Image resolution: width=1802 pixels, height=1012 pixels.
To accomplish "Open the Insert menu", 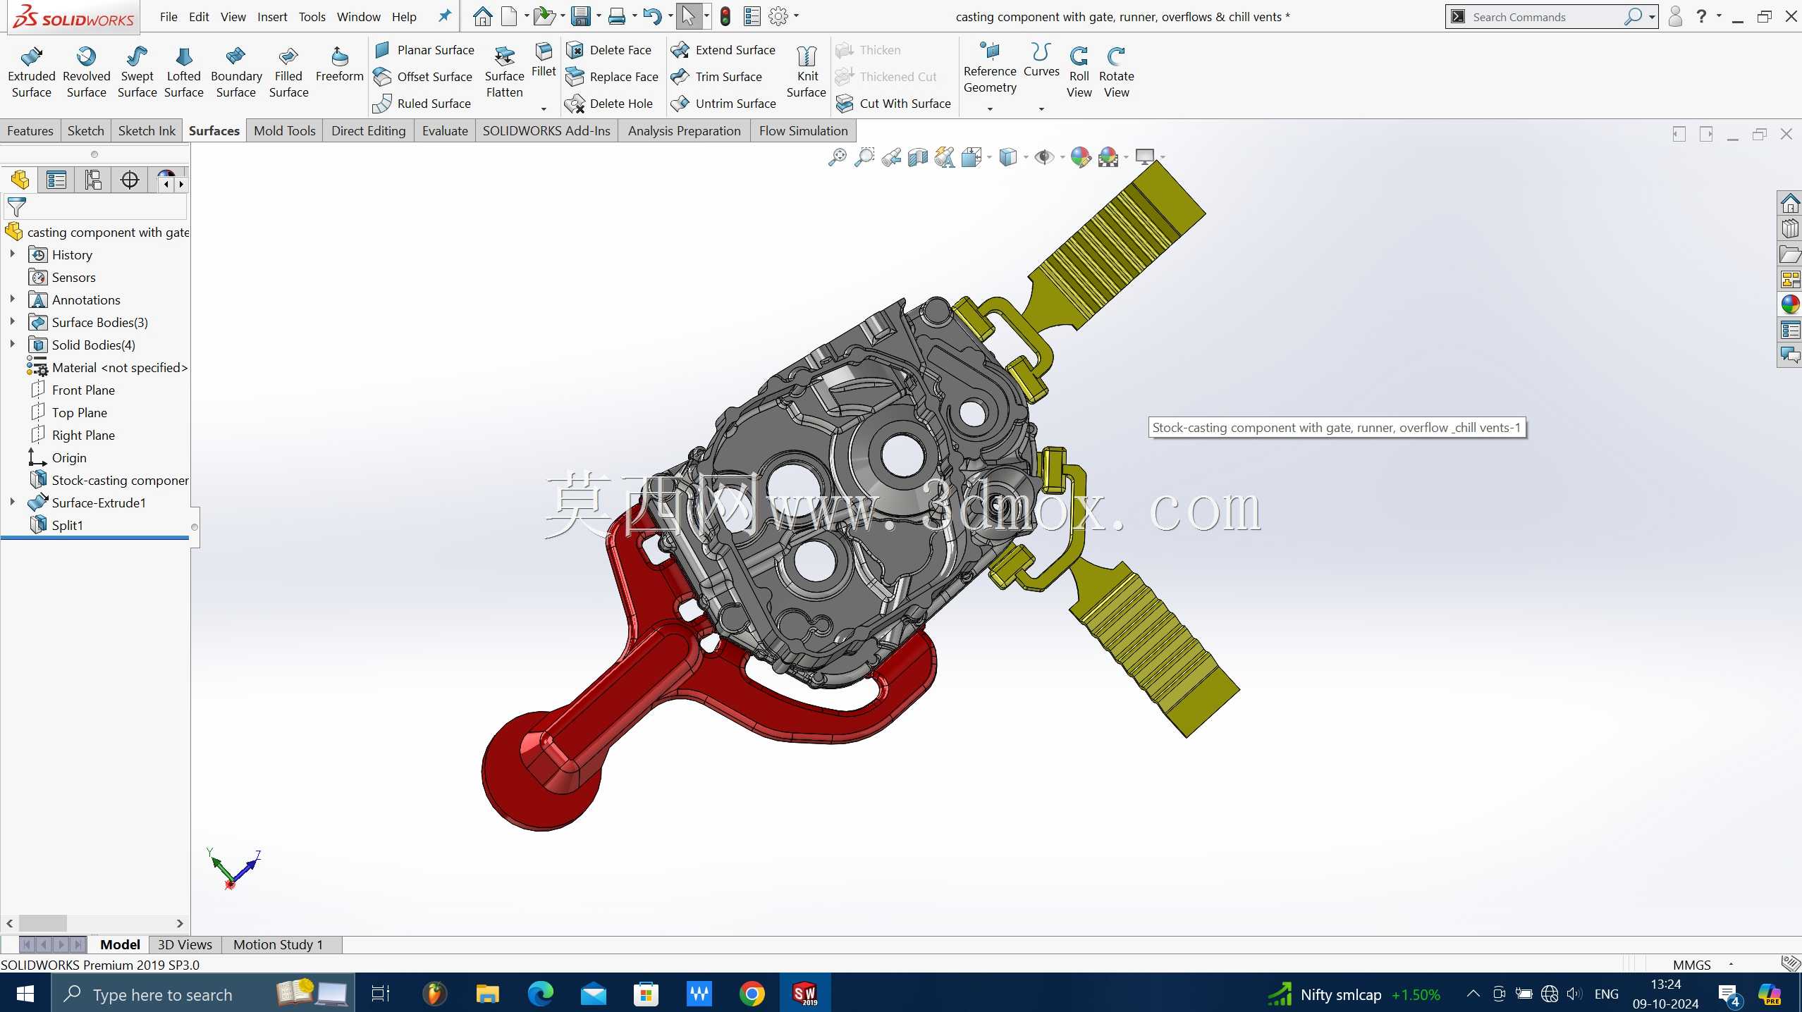I will point(272,17).
